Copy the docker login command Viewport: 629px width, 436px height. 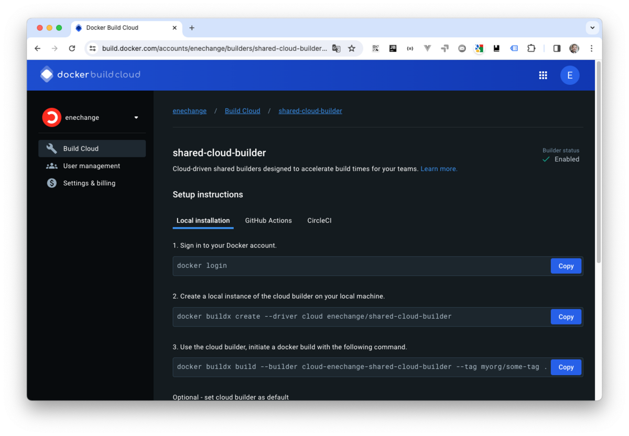point(566,266)
